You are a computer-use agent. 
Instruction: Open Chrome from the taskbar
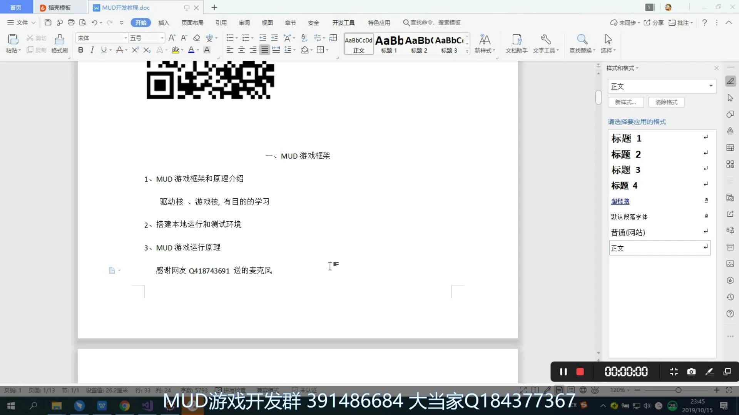tap(124, 406)
